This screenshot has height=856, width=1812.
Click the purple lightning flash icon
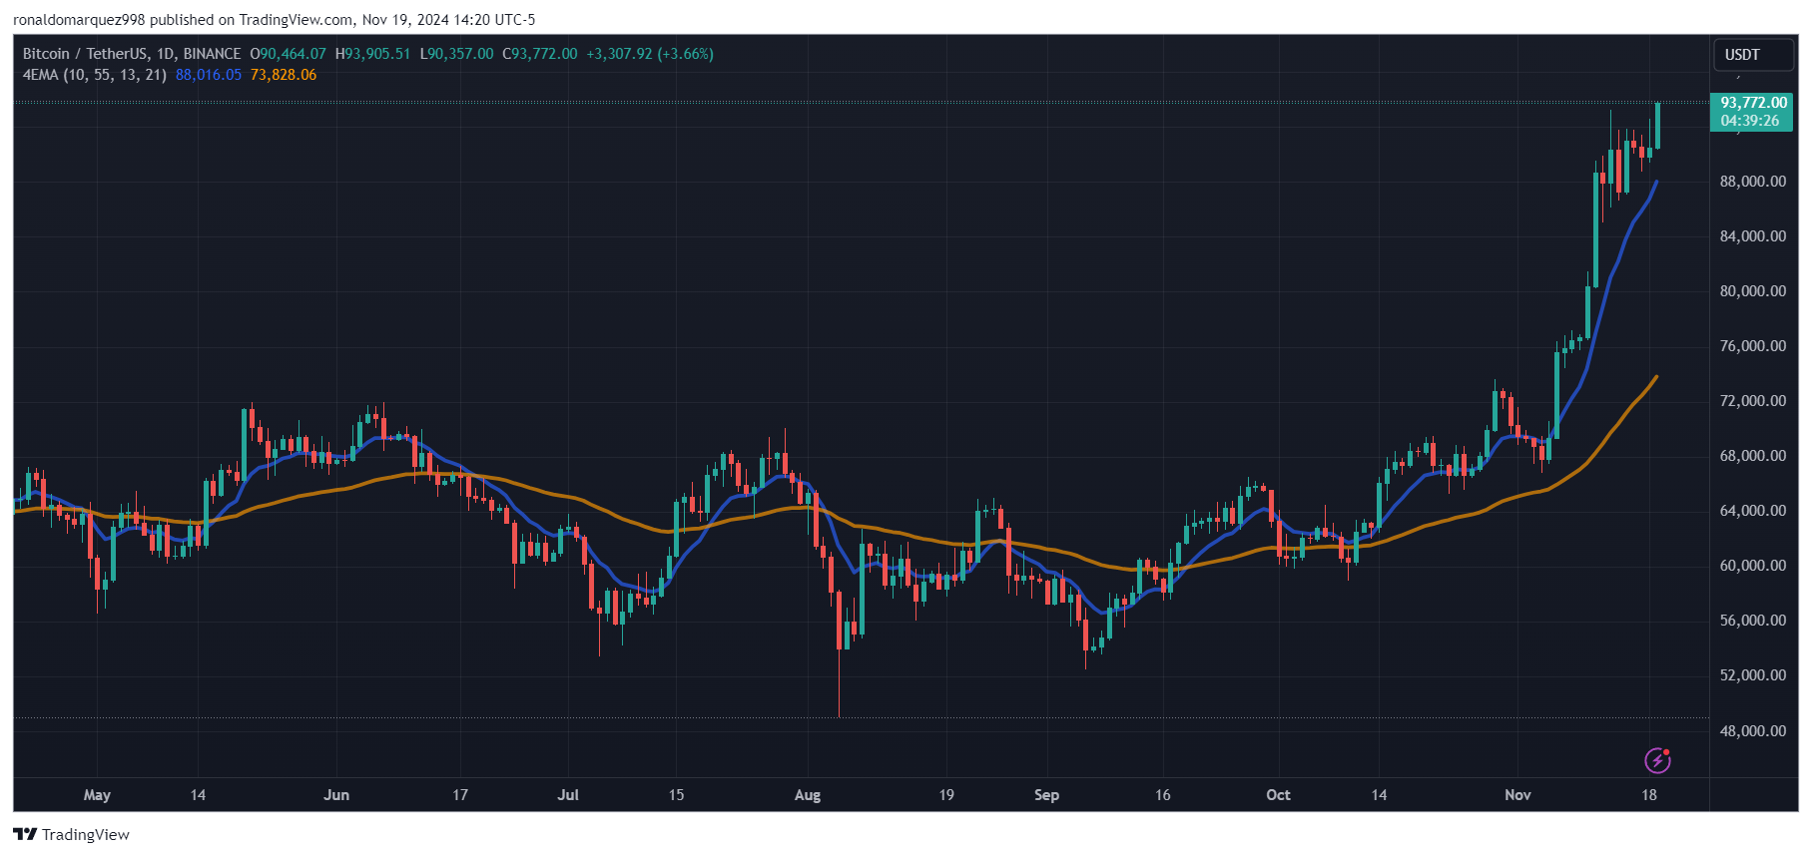click(x=1657, y=761)
